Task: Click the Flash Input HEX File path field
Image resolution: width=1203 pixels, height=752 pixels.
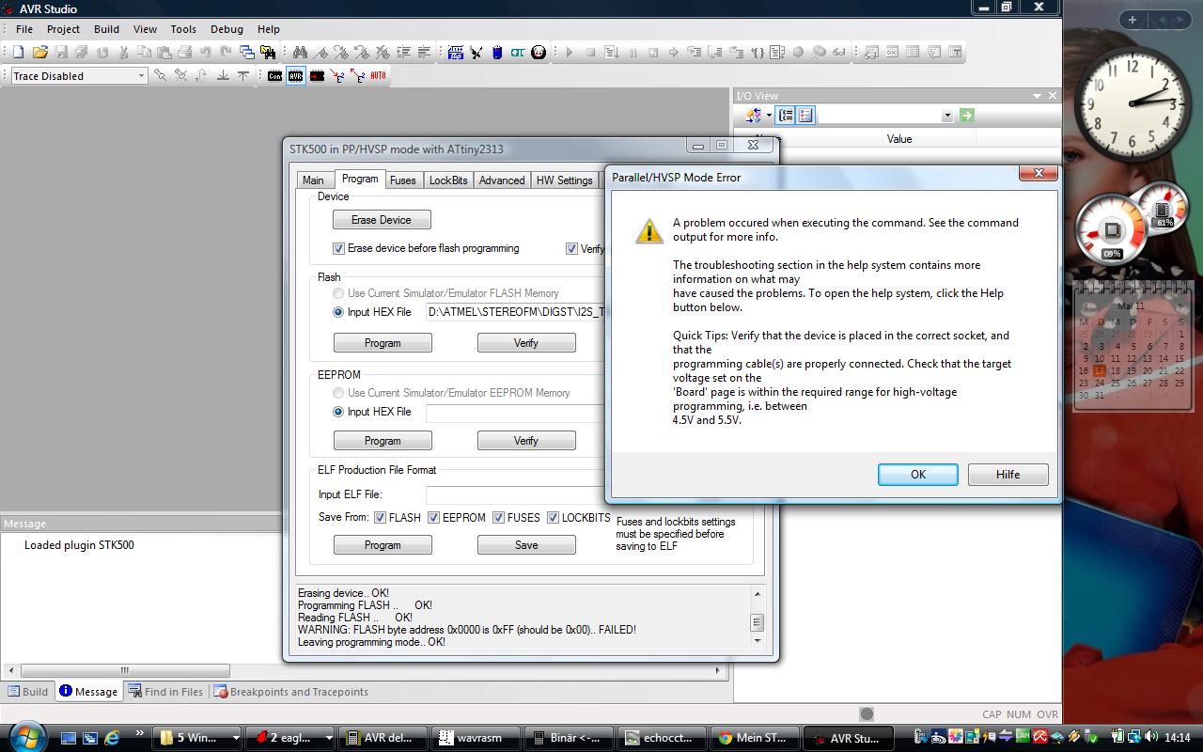Action: pos(515,312)
